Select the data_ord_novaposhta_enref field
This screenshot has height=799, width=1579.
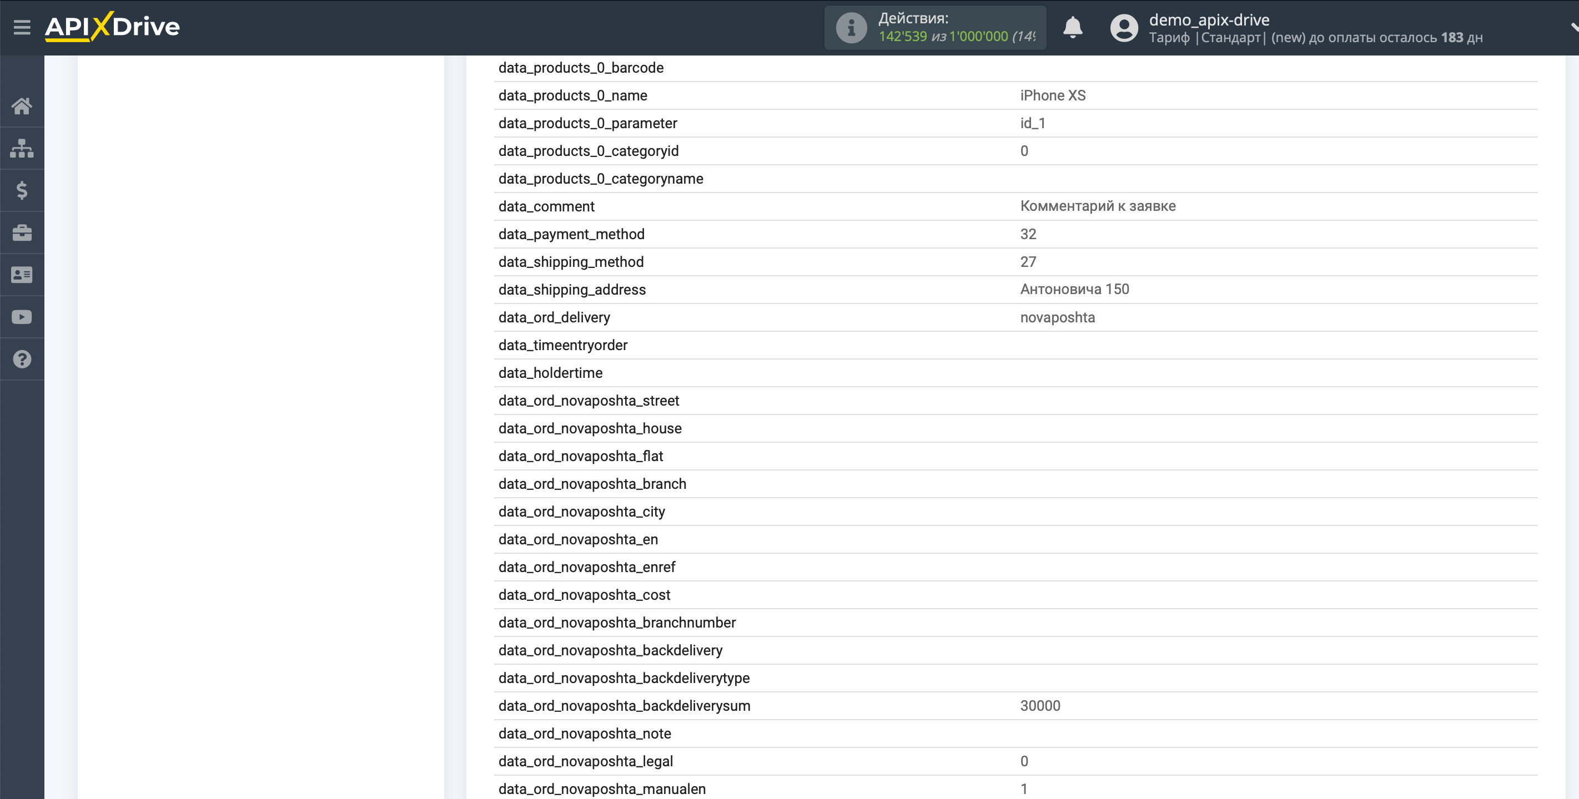point(587,568)
